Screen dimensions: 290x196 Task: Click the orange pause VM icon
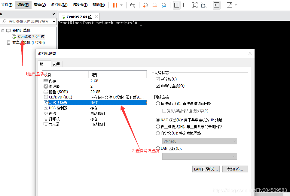click(x=115, y=5)
